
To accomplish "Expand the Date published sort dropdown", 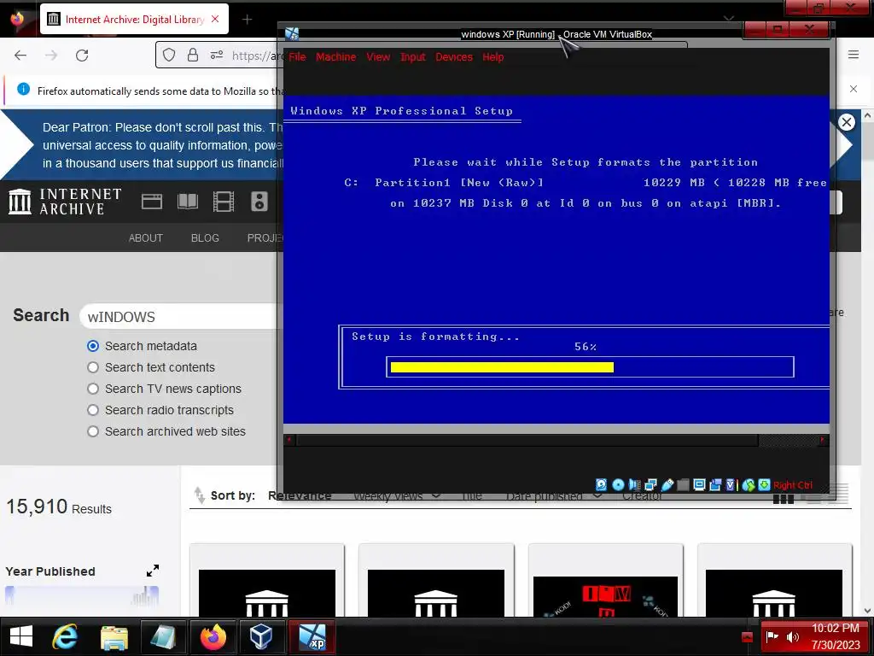I will point(597,496).
